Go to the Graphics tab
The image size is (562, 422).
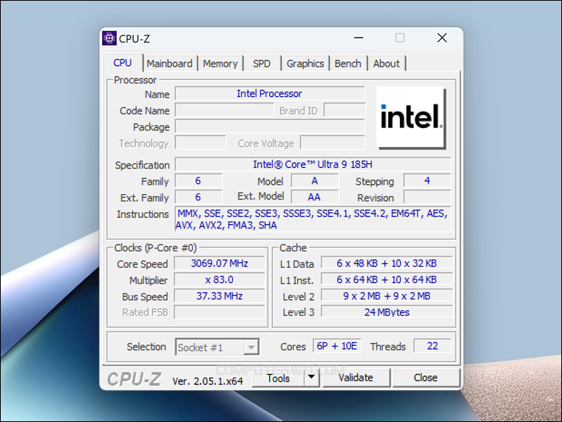point(305,64)
